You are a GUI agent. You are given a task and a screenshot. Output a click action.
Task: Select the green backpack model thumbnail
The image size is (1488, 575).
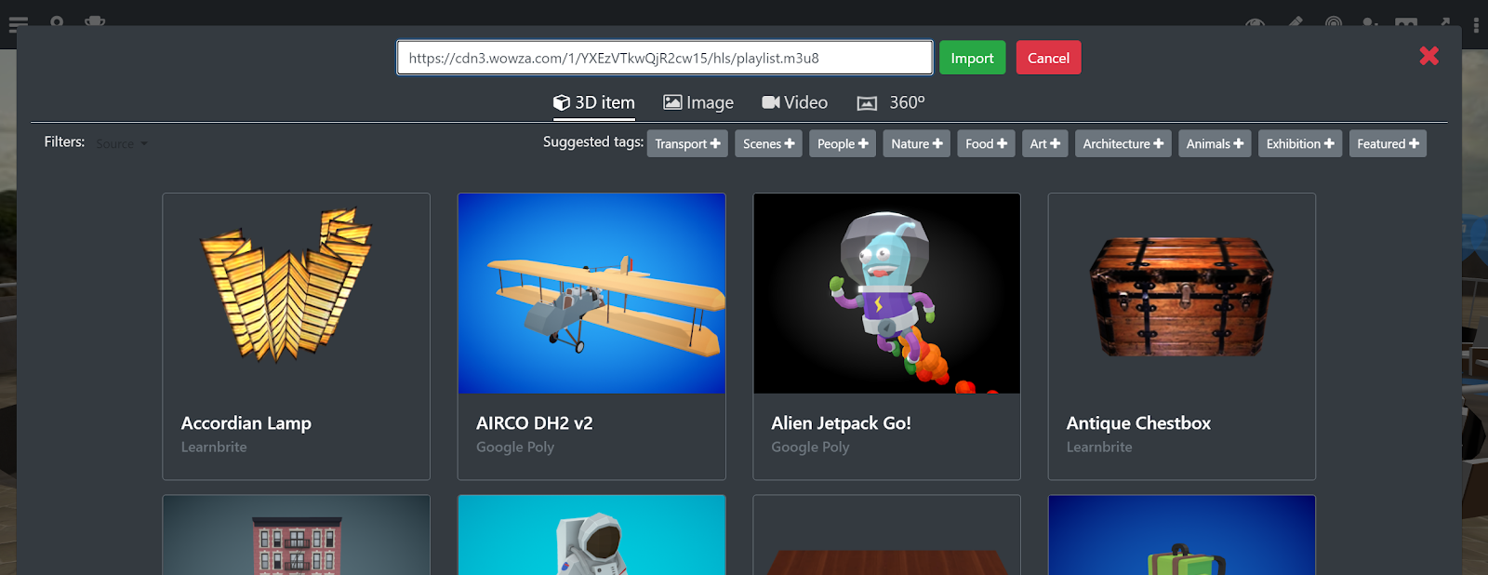click(x=1182, y=535)
